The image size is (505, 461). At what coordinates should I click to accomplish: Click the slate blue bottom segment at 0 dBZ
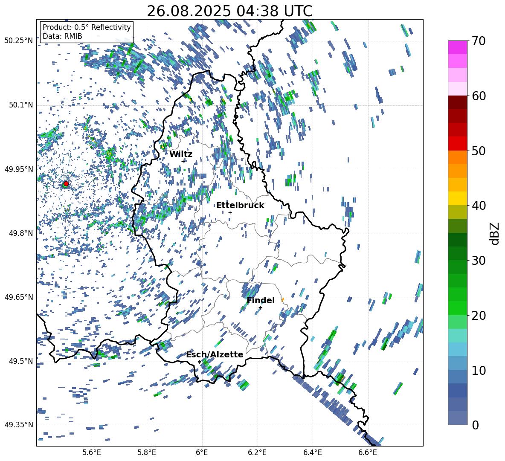point(457,418)
